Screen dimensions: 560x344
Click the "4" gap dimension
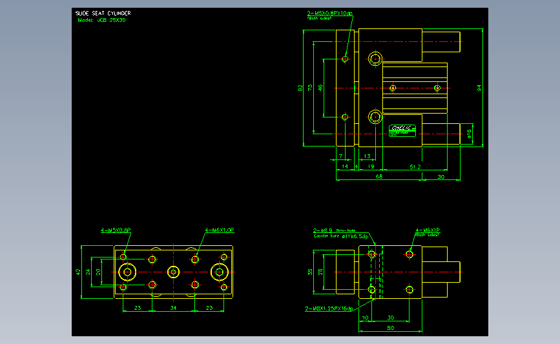pos(357,167)
